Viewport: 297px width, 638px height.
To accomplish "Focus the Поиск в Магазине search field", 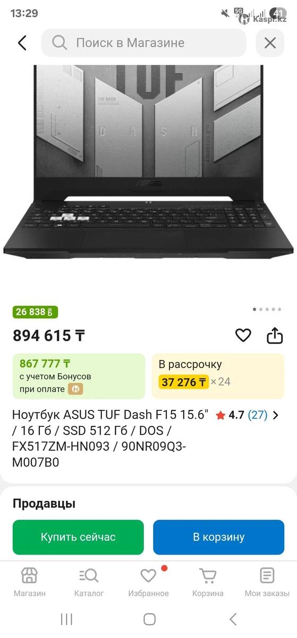I will (x=144, y=43).
